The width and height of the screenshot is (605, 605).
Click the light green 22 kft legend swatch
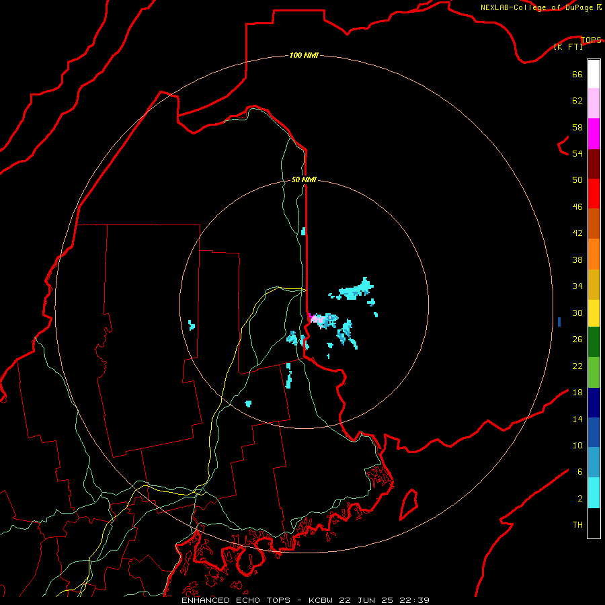tap(594, 372)
